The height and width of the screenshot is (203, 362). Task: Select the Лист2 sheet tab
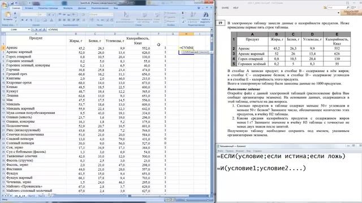click(31, 196)
